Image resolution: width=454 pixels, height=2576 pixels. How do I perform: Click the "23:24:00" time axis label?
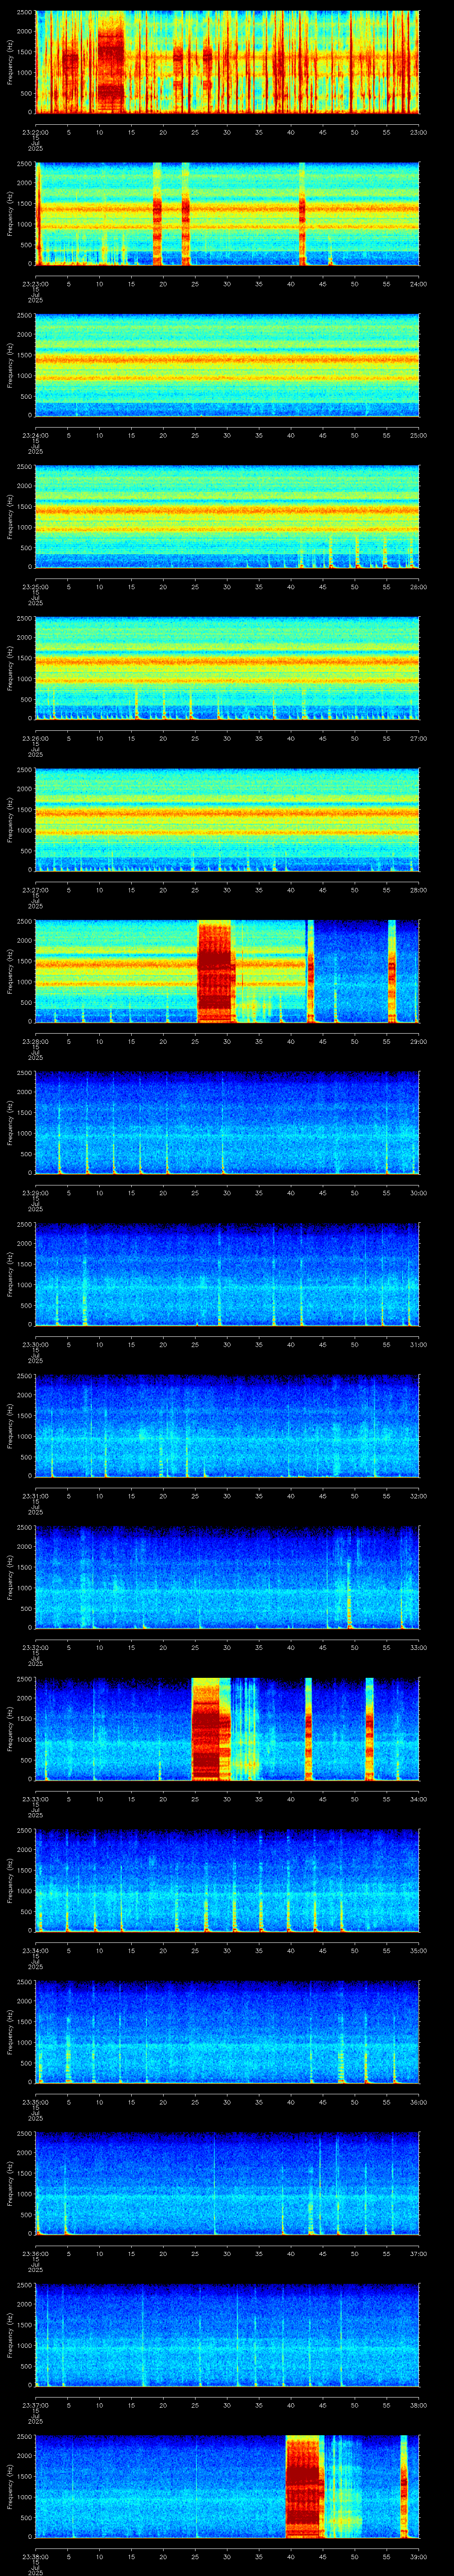point(35,435)
